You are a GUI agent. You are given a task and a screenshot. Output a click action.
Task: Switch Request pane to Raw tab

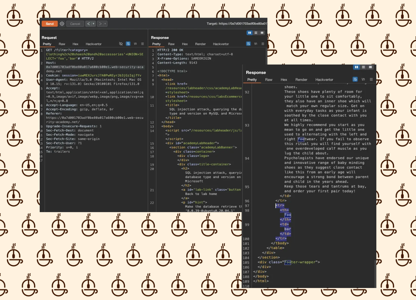(x=62, y=44)
